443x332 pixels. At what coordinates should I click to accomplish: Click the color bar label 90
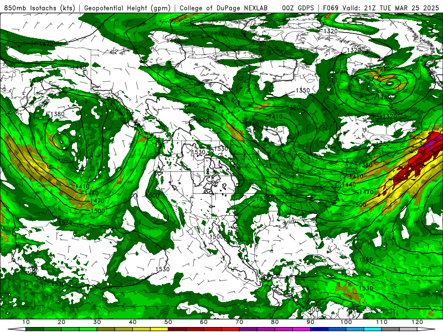(x=311, y=322)
